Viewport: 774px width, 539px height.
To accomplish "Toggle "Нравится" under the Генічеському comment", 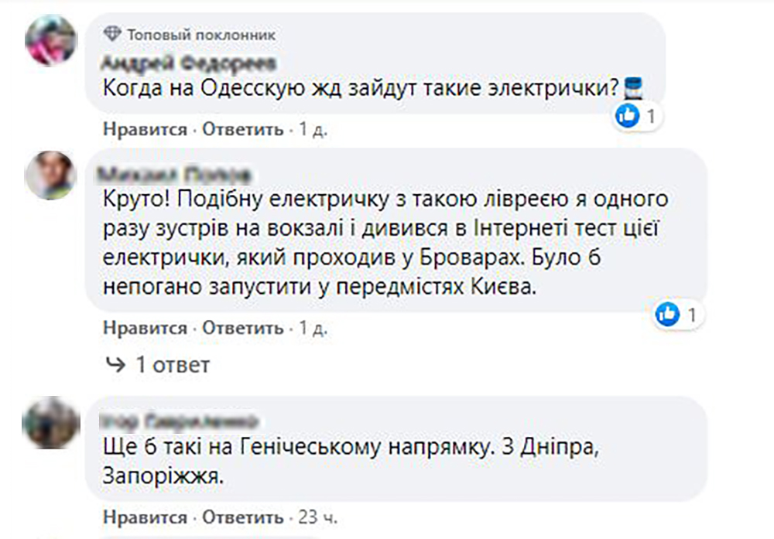I will (x=146, y=517).
